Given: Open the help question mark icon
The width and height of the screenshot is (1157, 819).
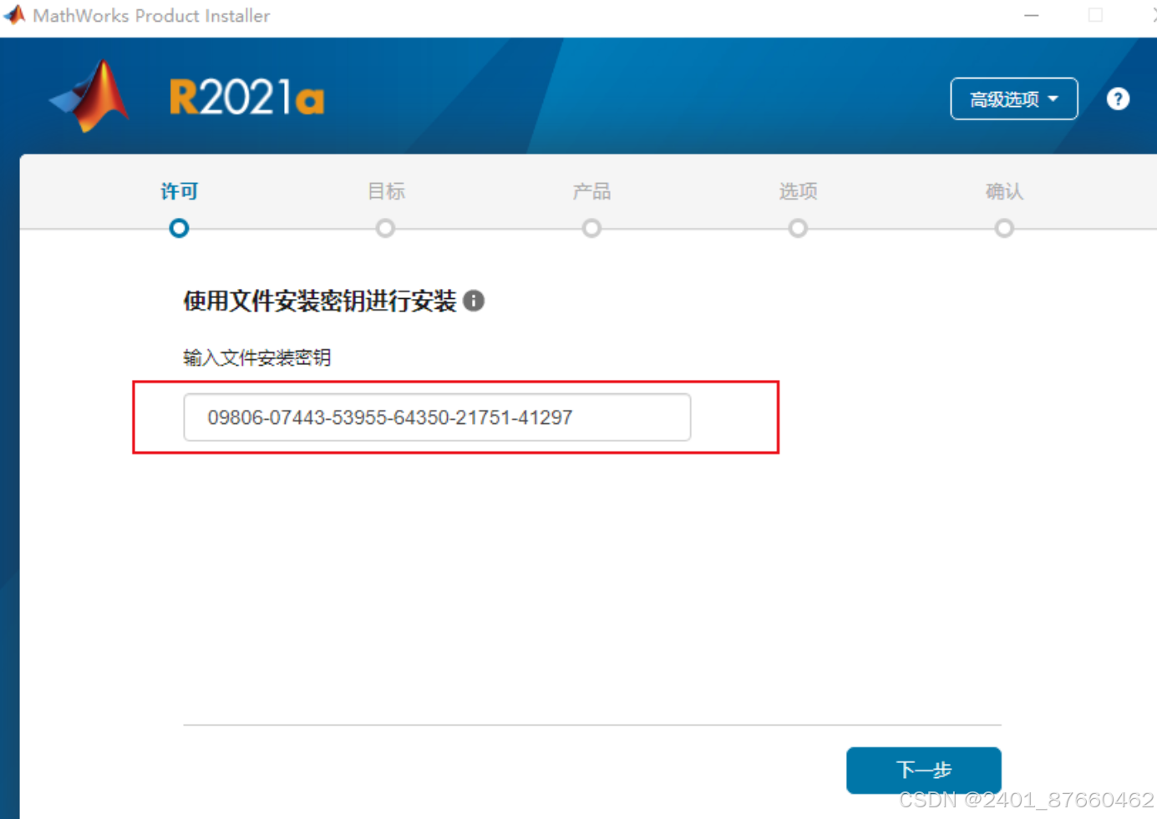Looking at the screenshot, I should [1118, 99].
